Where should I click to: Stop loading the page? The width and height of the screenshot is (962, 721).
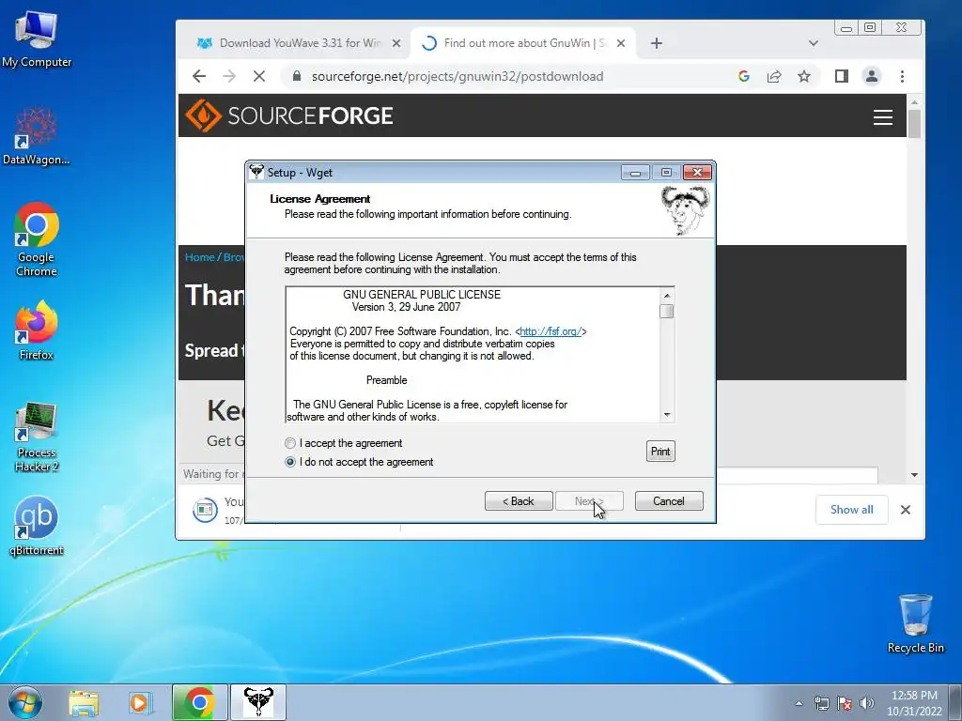(x=259, y=76)
